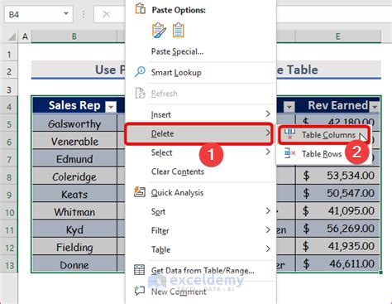Choose the plain clipboard paste icon
This screenshot has width=392, height=304.
178,30
